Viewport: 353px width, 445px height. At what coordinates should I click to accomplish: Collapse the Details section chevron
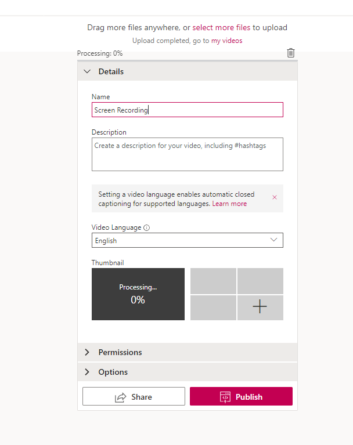point(87,71)
